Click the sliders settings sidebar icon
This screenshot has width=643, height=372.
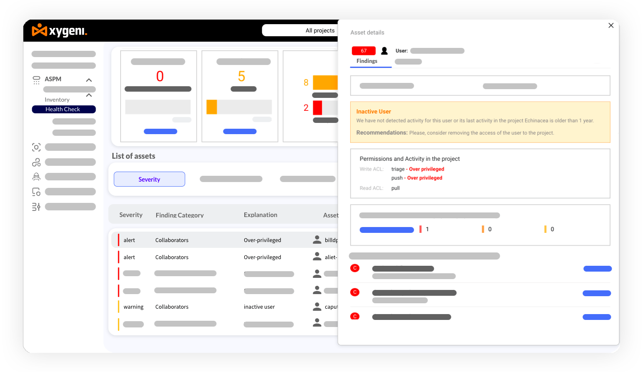click(x=36, y=207)
